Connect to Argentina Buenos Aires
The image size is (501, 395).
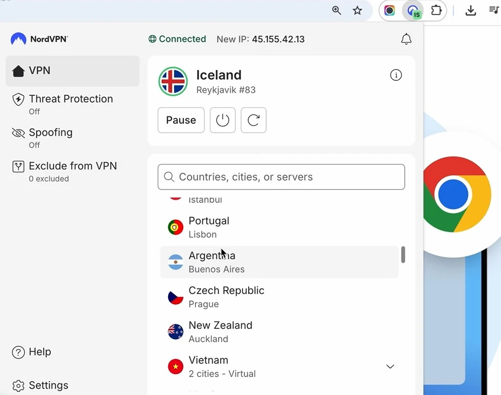coord(279,262)
